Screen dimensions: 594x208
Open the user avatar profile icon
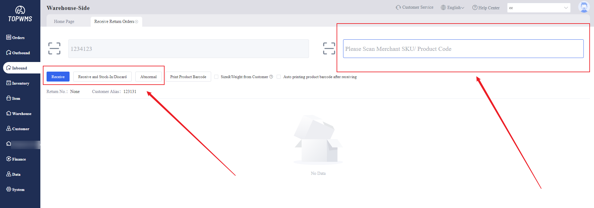click(x=584, y=7)
